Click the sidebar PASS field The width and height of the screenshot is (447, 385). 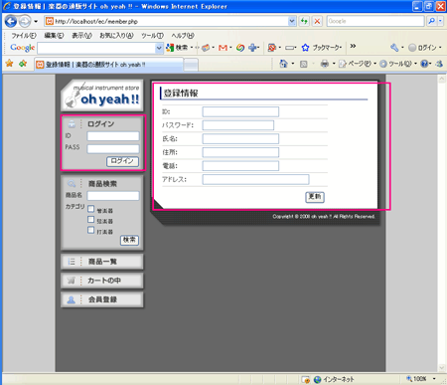[x=113, y=148]
